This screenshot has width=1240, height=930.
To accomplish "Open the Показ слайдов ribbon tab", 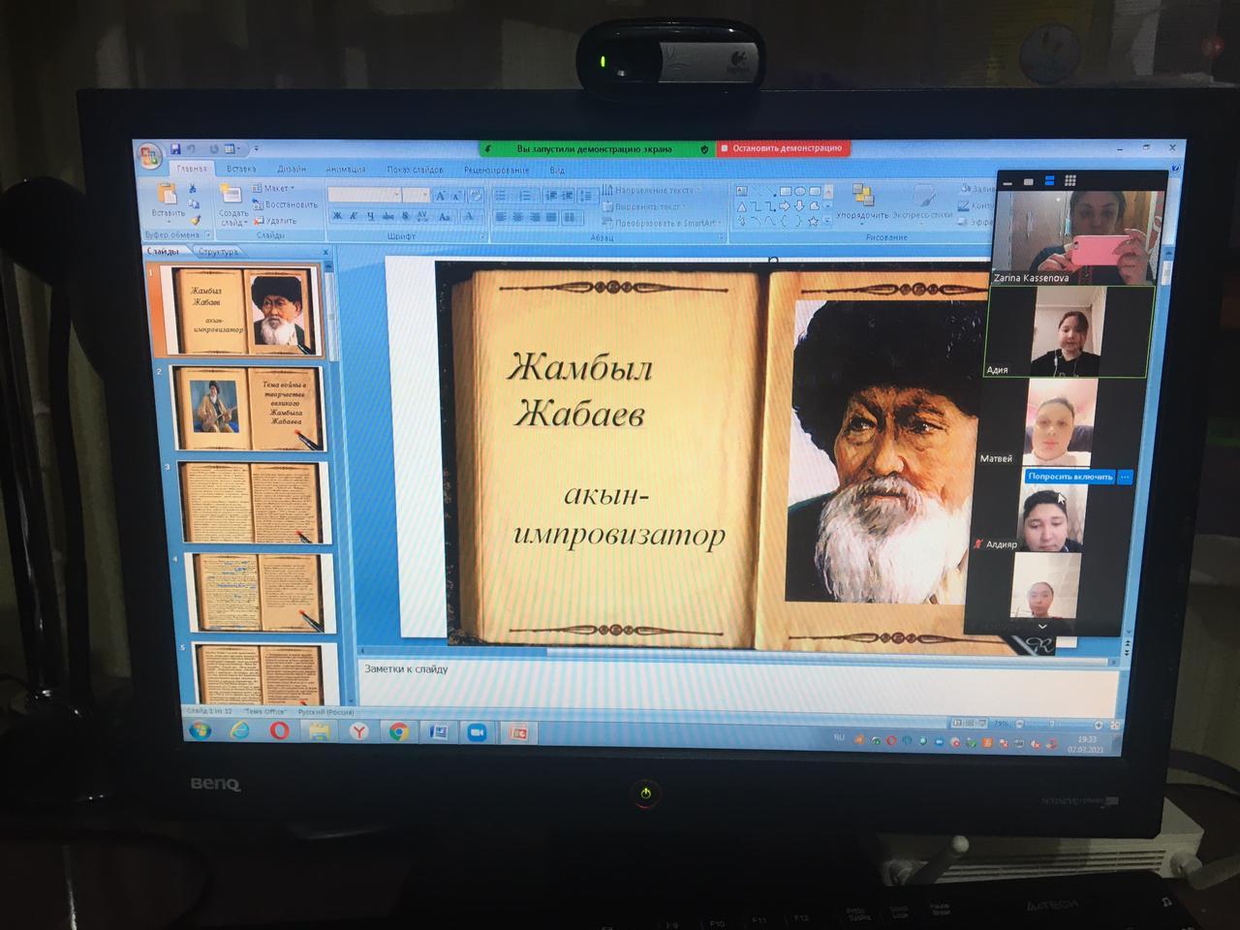I will coord(415,170).
